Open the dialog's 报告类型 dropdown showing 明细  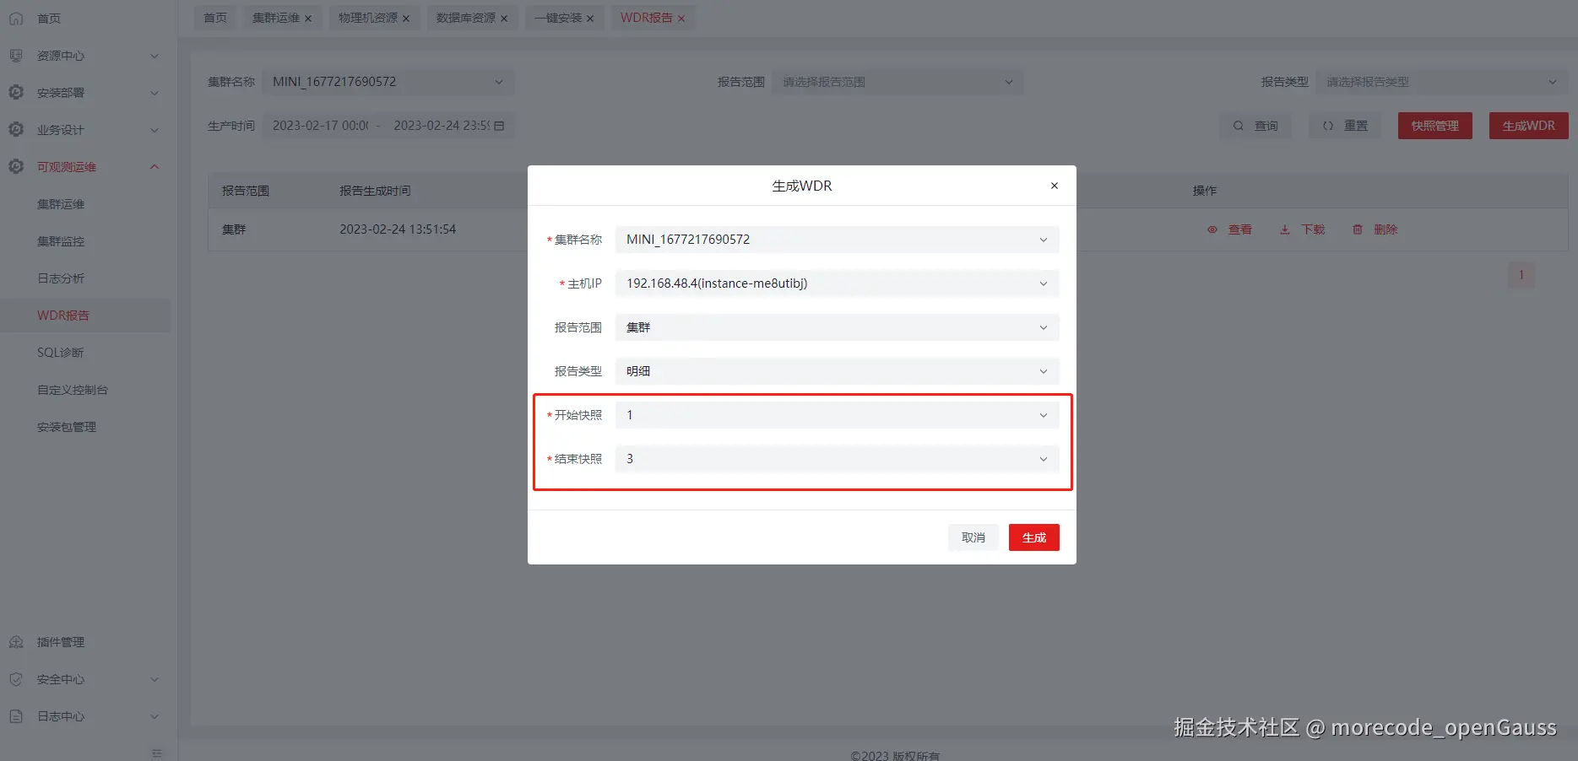837,371
